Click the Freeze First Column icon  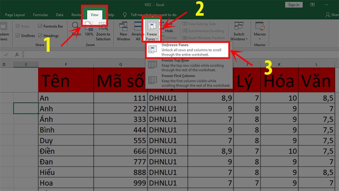(153, 80)
